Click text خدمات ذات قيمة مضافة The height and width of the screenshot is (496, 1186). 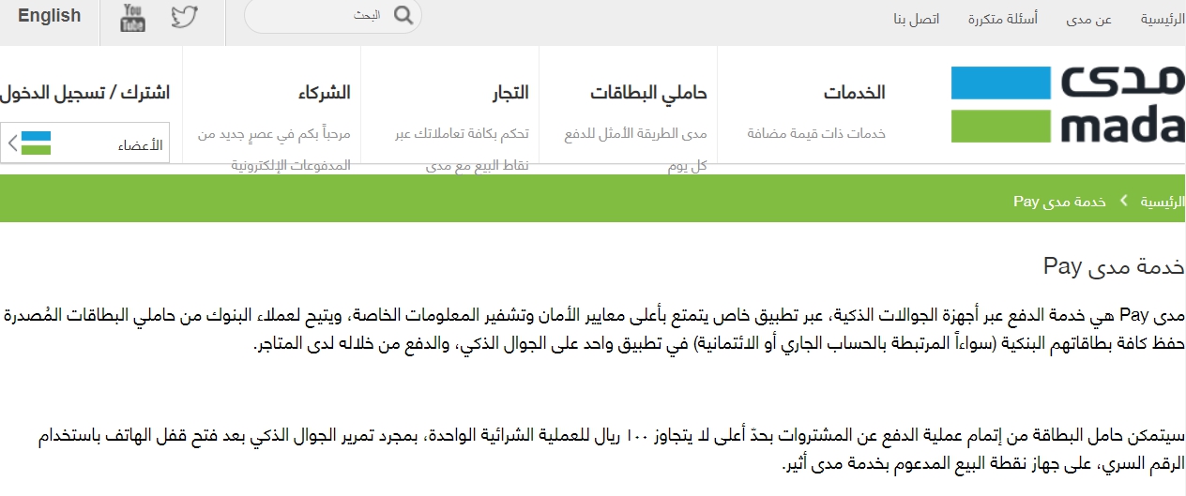(816, 133)
